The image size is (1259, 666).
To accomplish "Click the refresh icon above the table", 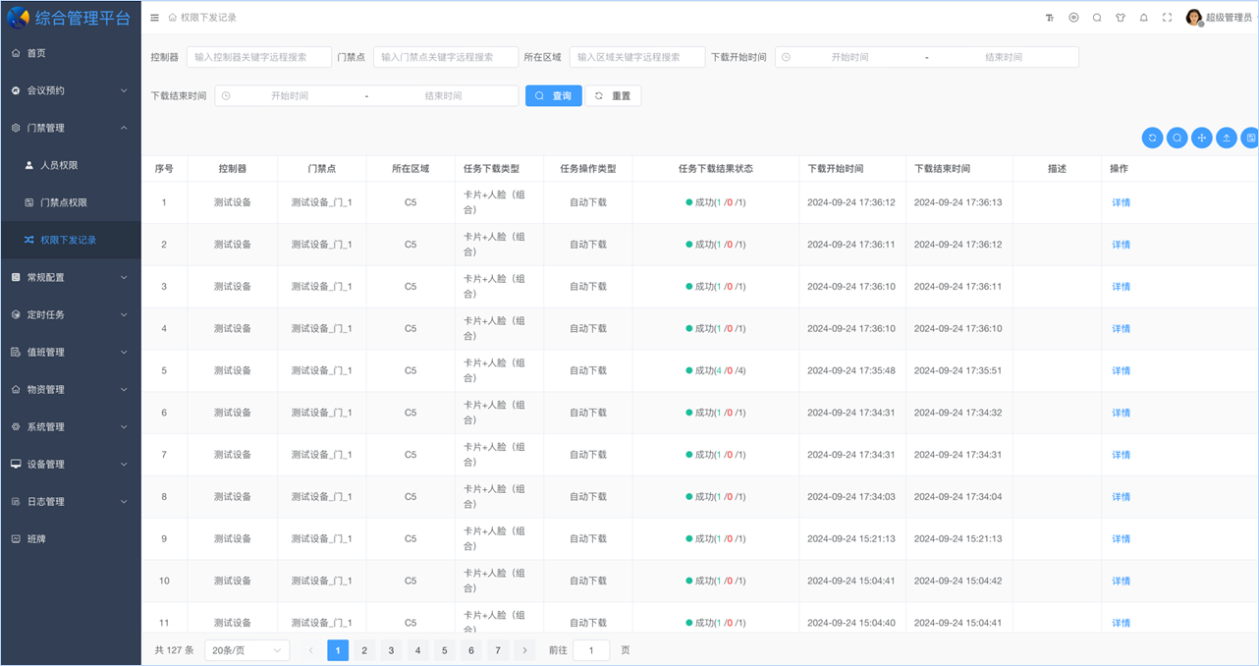I will click(x=1152, y=138).
